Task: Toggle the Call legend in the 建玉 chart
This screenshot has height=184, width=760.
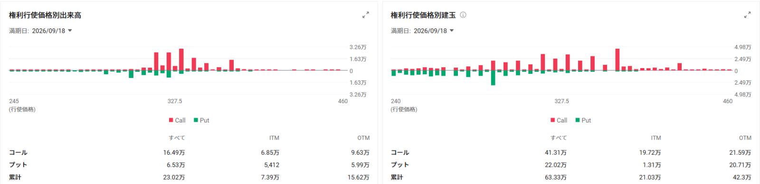Action: pos(559,120)
